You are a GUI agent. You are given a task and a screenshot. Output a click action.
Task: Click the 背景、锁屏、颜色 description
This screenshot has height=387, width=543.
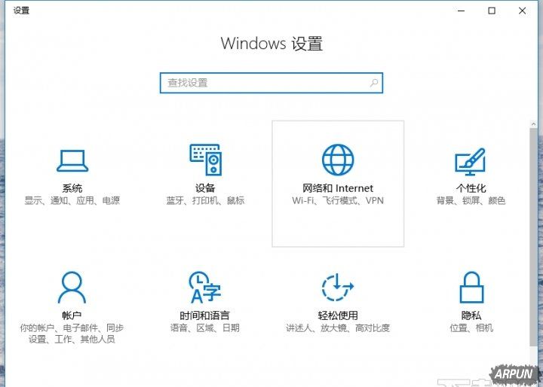471,200
